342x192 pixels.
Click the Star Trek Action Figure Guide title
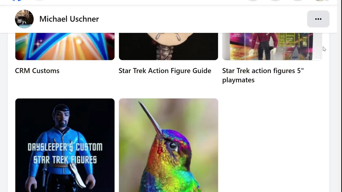[165, 71]
